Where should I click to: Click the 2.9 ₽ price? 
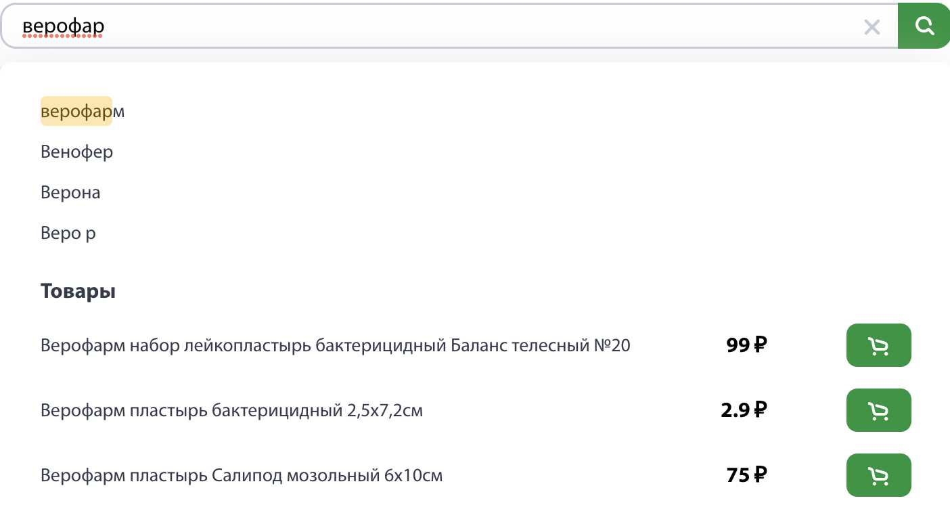[x=744, y=410]
